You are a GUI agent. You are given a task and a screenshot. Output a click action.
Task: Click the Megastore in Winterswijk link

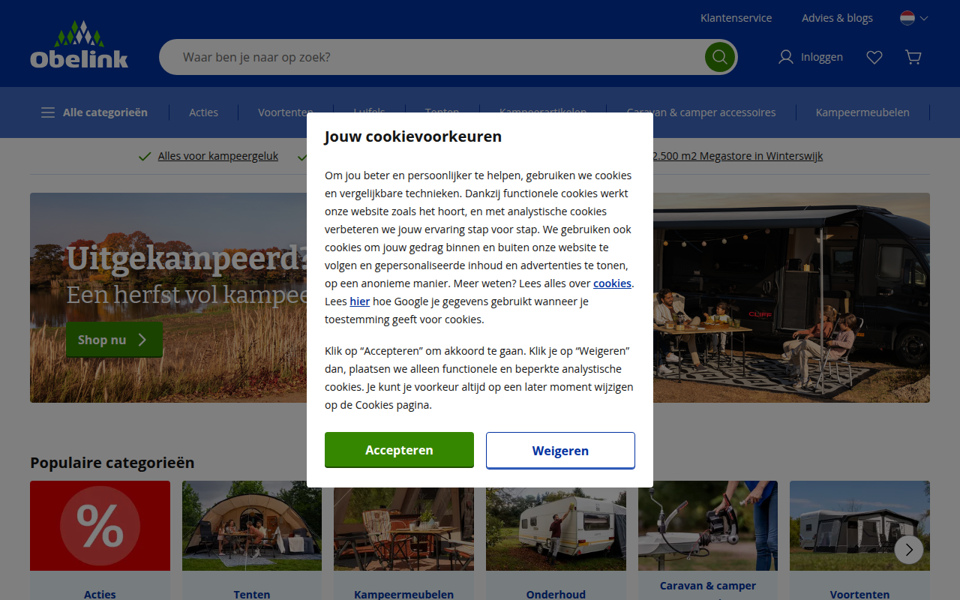pos(738,156)
